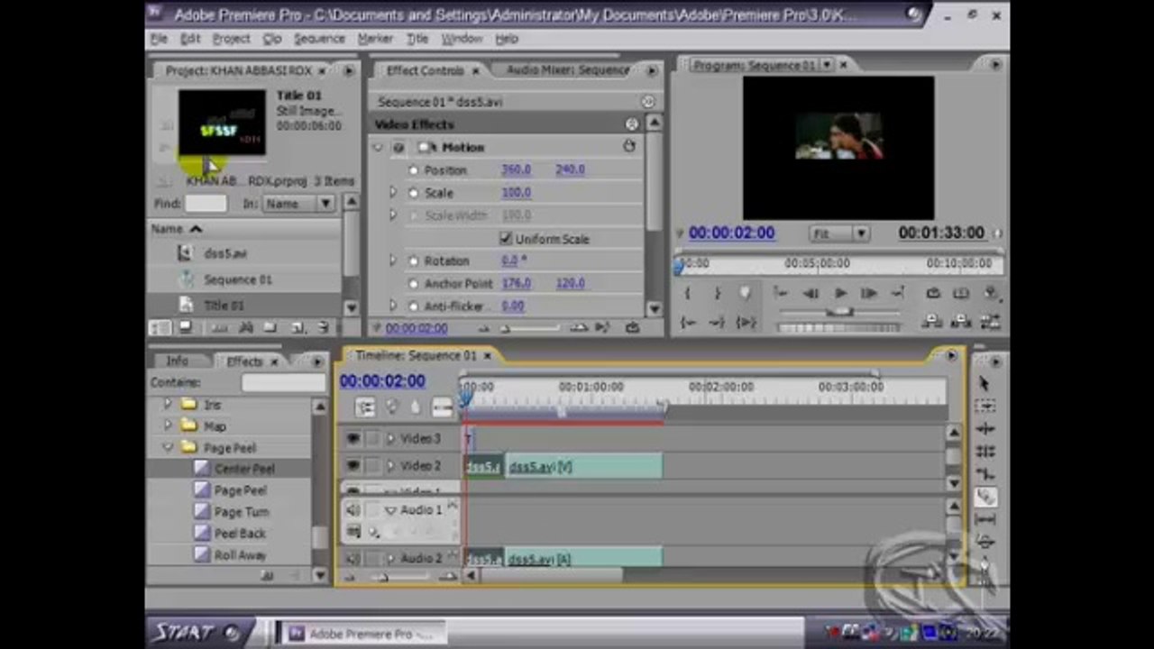Image resolution: width=1154 pixels, height=649 pixels.
Task: Mute the Audio 1 track
Action: click(x=353, y=510)
